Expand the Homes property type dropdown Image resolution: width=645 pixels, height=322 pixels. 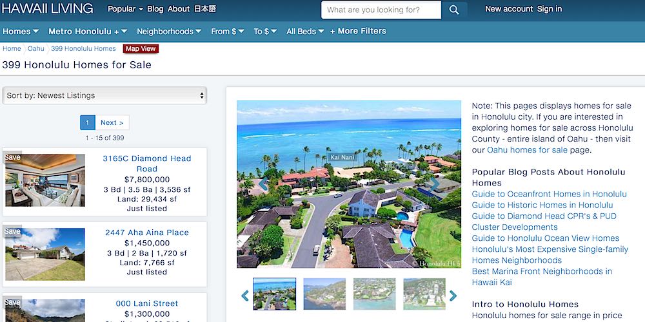pos(21,31)
